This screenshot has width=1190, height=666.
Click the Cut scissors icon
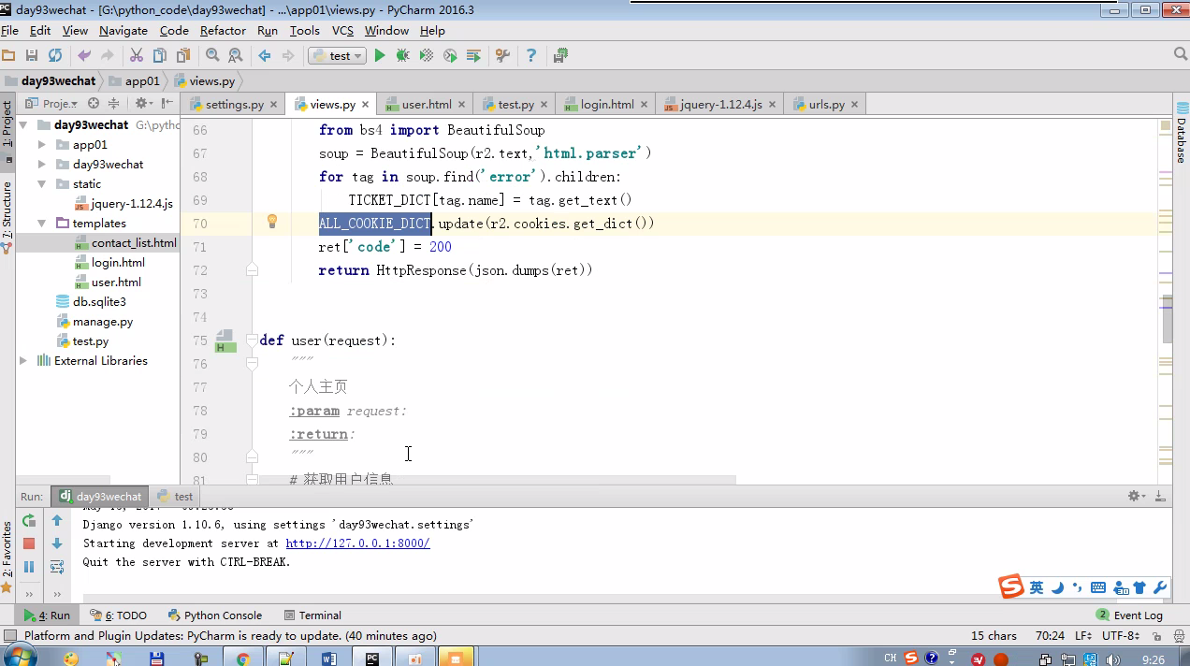pos(137,56)
